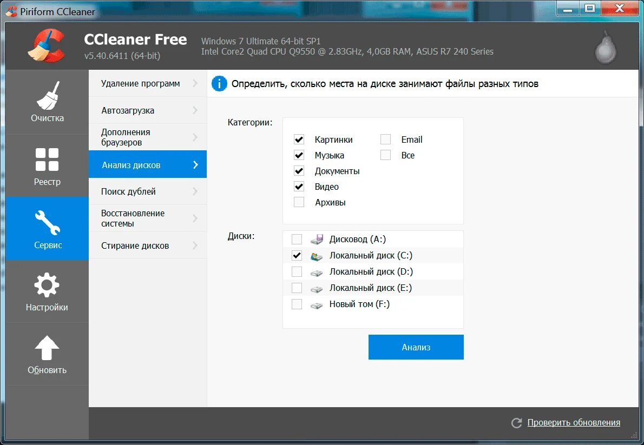This screenshot has height=445, width=644.
Task: Click the Проверить обновления link
Action: pos(573,422)
